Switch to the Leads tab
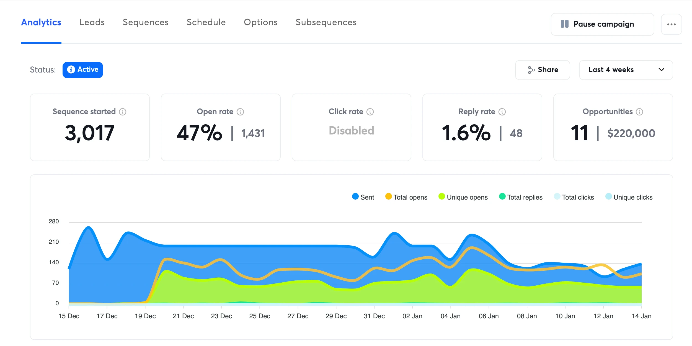This screenshot has height=346, width=692. (x=92, y=22)
